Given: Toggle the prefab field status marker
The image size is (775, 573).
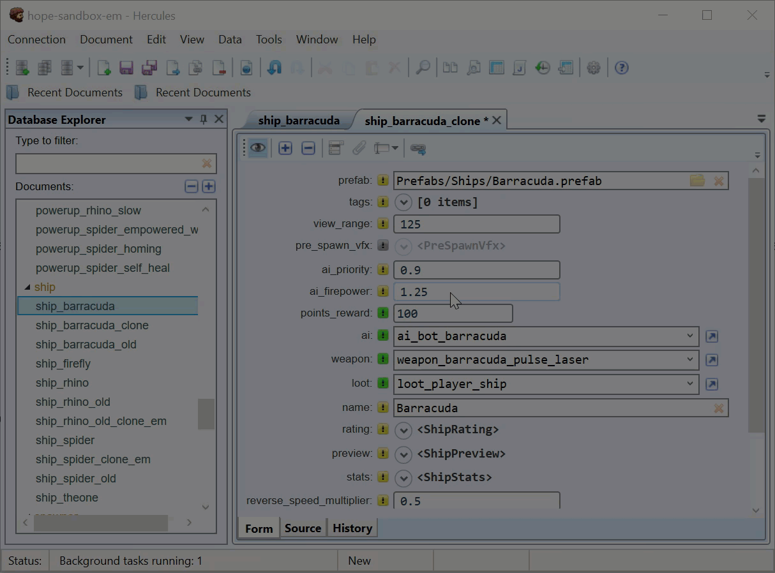Looking at the screenshot, I should pyautogui.click(x=383, y=181).
